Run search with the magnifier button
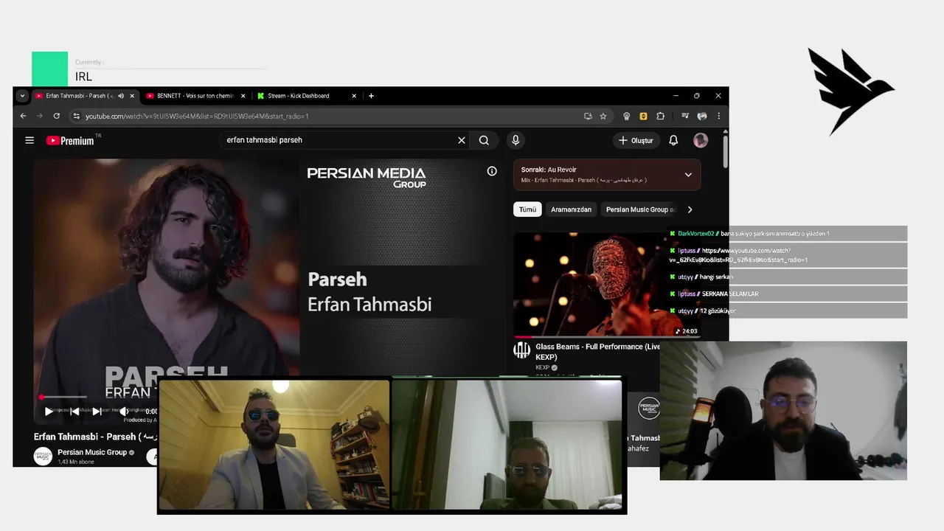This screenshot has width=944, height=531. tap(484, 140)
